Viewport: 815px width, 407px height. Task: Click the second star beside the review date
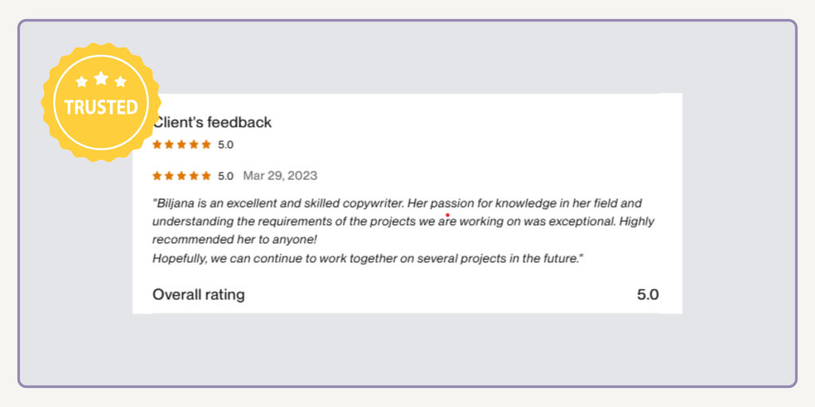tap(170, 176)
